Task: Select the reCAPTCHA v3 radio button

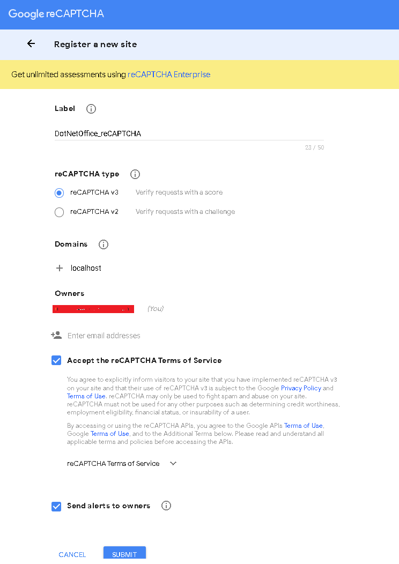Action: [60, 193]
